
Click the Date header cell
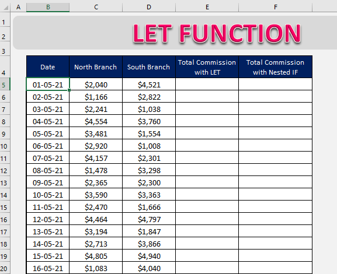(48, 67)
